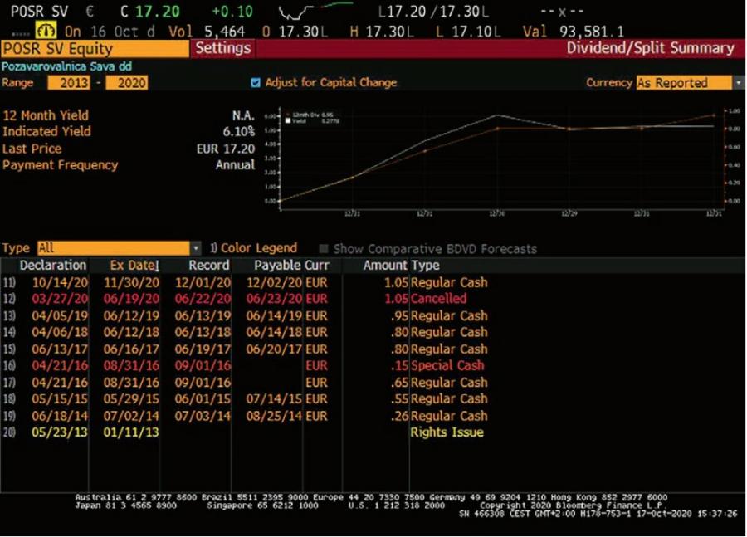Click the Ex Date sort arrow
This screenshot has width=747, height=537.
click(156, 266)
